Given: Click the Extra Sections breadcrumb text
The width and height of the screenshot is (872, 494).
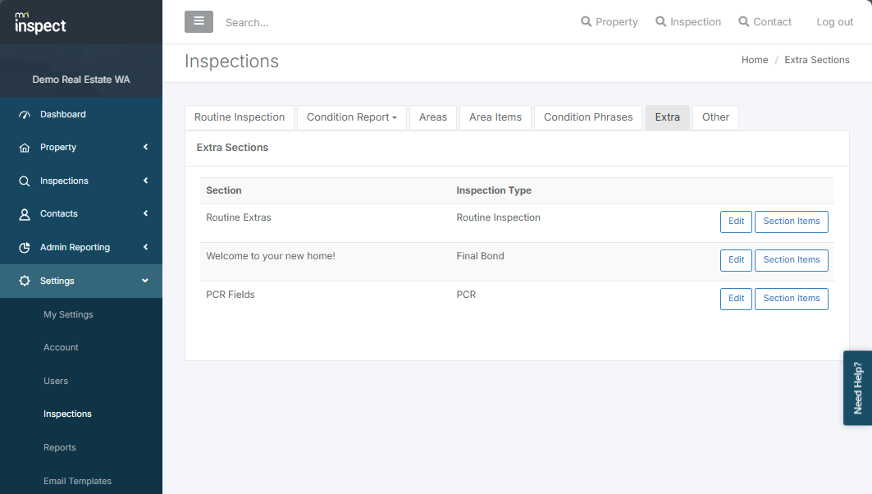Looking at the screenshot, I should pyautogui.click(x=816, y=60).
